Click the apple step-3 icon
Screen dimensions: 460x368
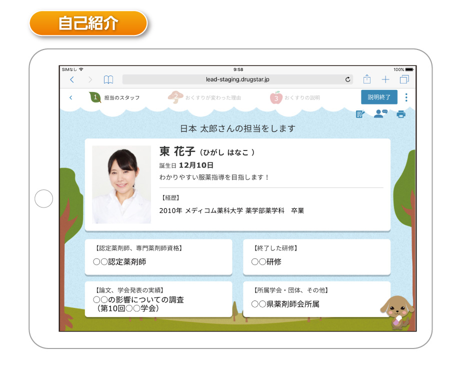(x=277, y=97)
